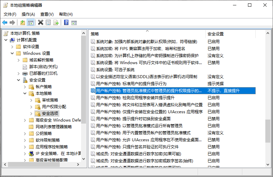This screenshot has height=177, width=273.
Task: Click the blue Help question mark icon
Action: (66, 22)
